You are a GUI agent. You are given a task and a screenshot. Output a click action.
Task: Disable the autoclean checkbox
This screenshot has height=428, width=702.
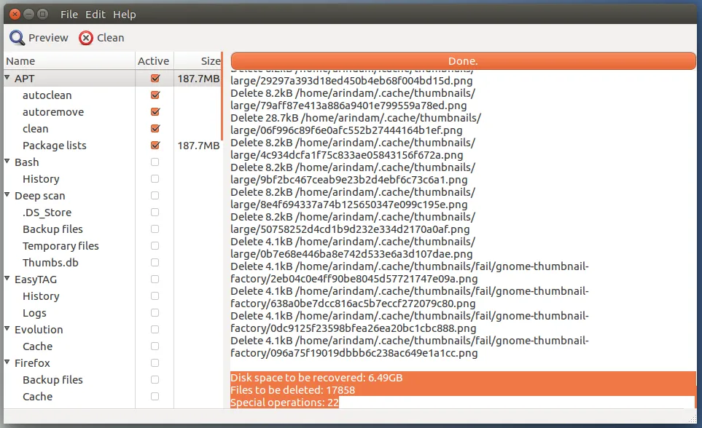[x=155, y=95]
